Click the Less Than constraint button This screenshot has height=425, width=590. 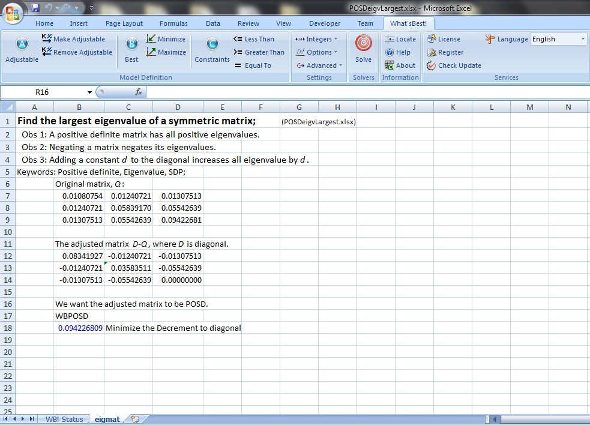(254, 39)
